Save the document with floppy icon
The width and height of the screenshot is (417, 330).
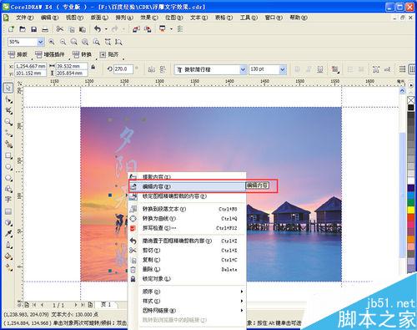[x=34, y=29]
